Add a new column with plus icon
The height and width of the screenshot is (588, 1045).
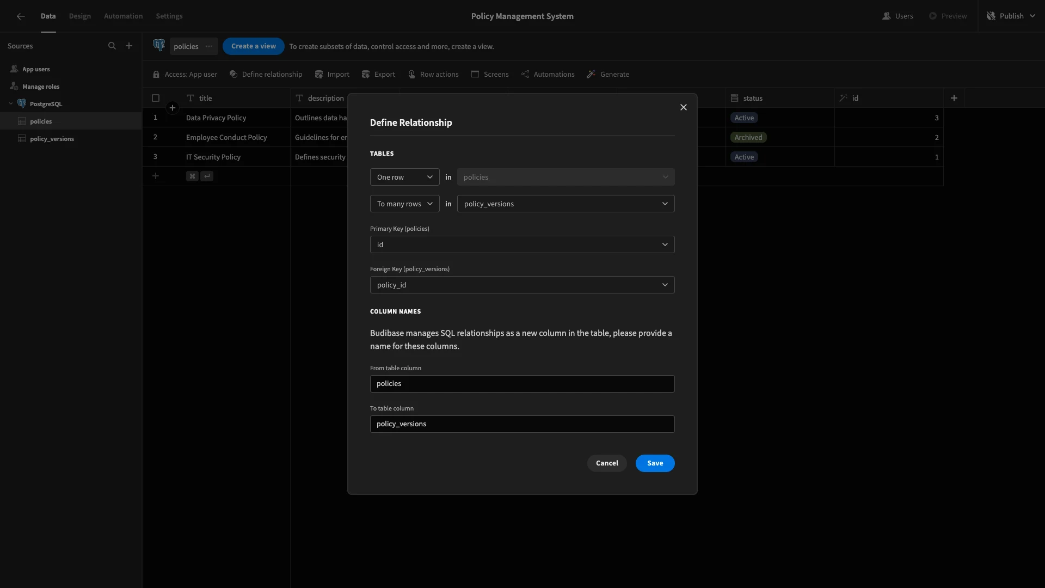[x=954, y=98]
